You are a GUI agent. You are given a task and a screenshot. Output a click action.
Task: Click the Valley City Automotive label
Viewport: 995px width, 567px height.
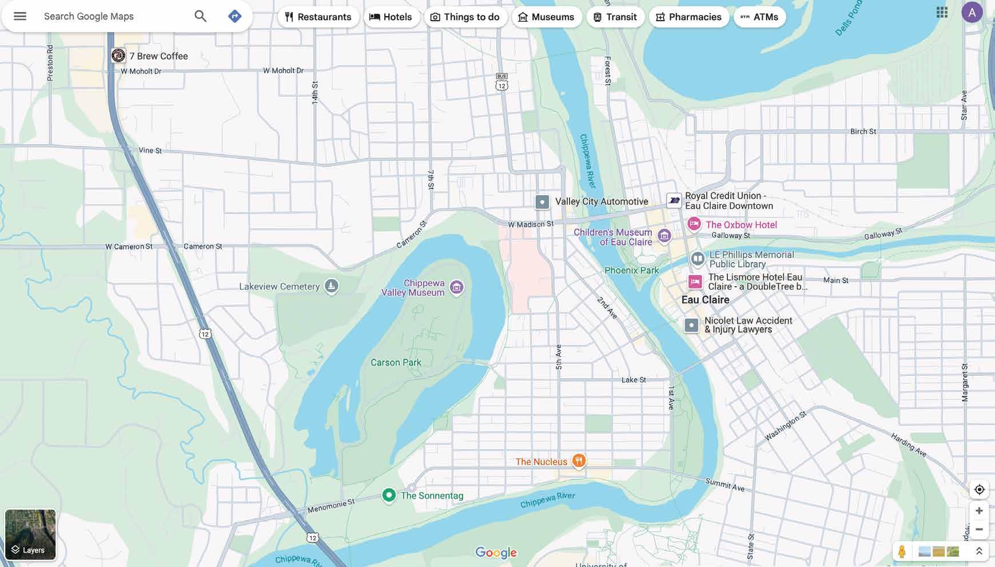coord(602,201)
